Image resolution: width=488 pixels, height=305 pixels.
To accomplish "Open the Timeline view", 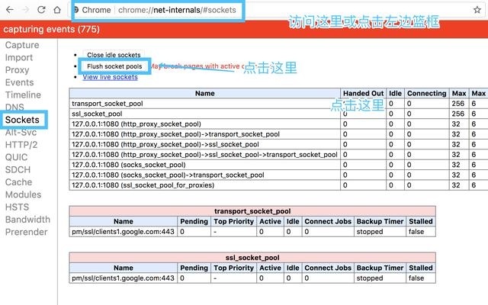I will (x=23, y=95).
